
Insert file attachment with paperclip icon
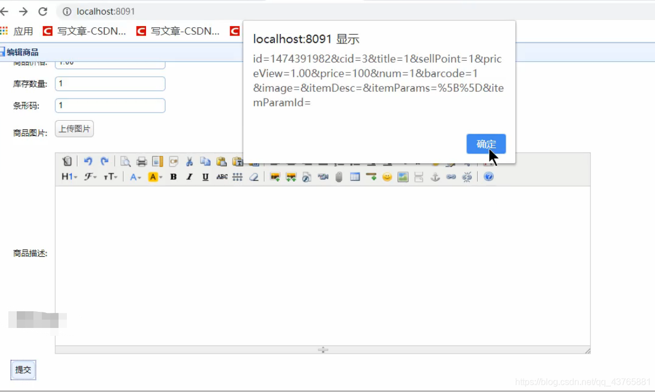339,177
